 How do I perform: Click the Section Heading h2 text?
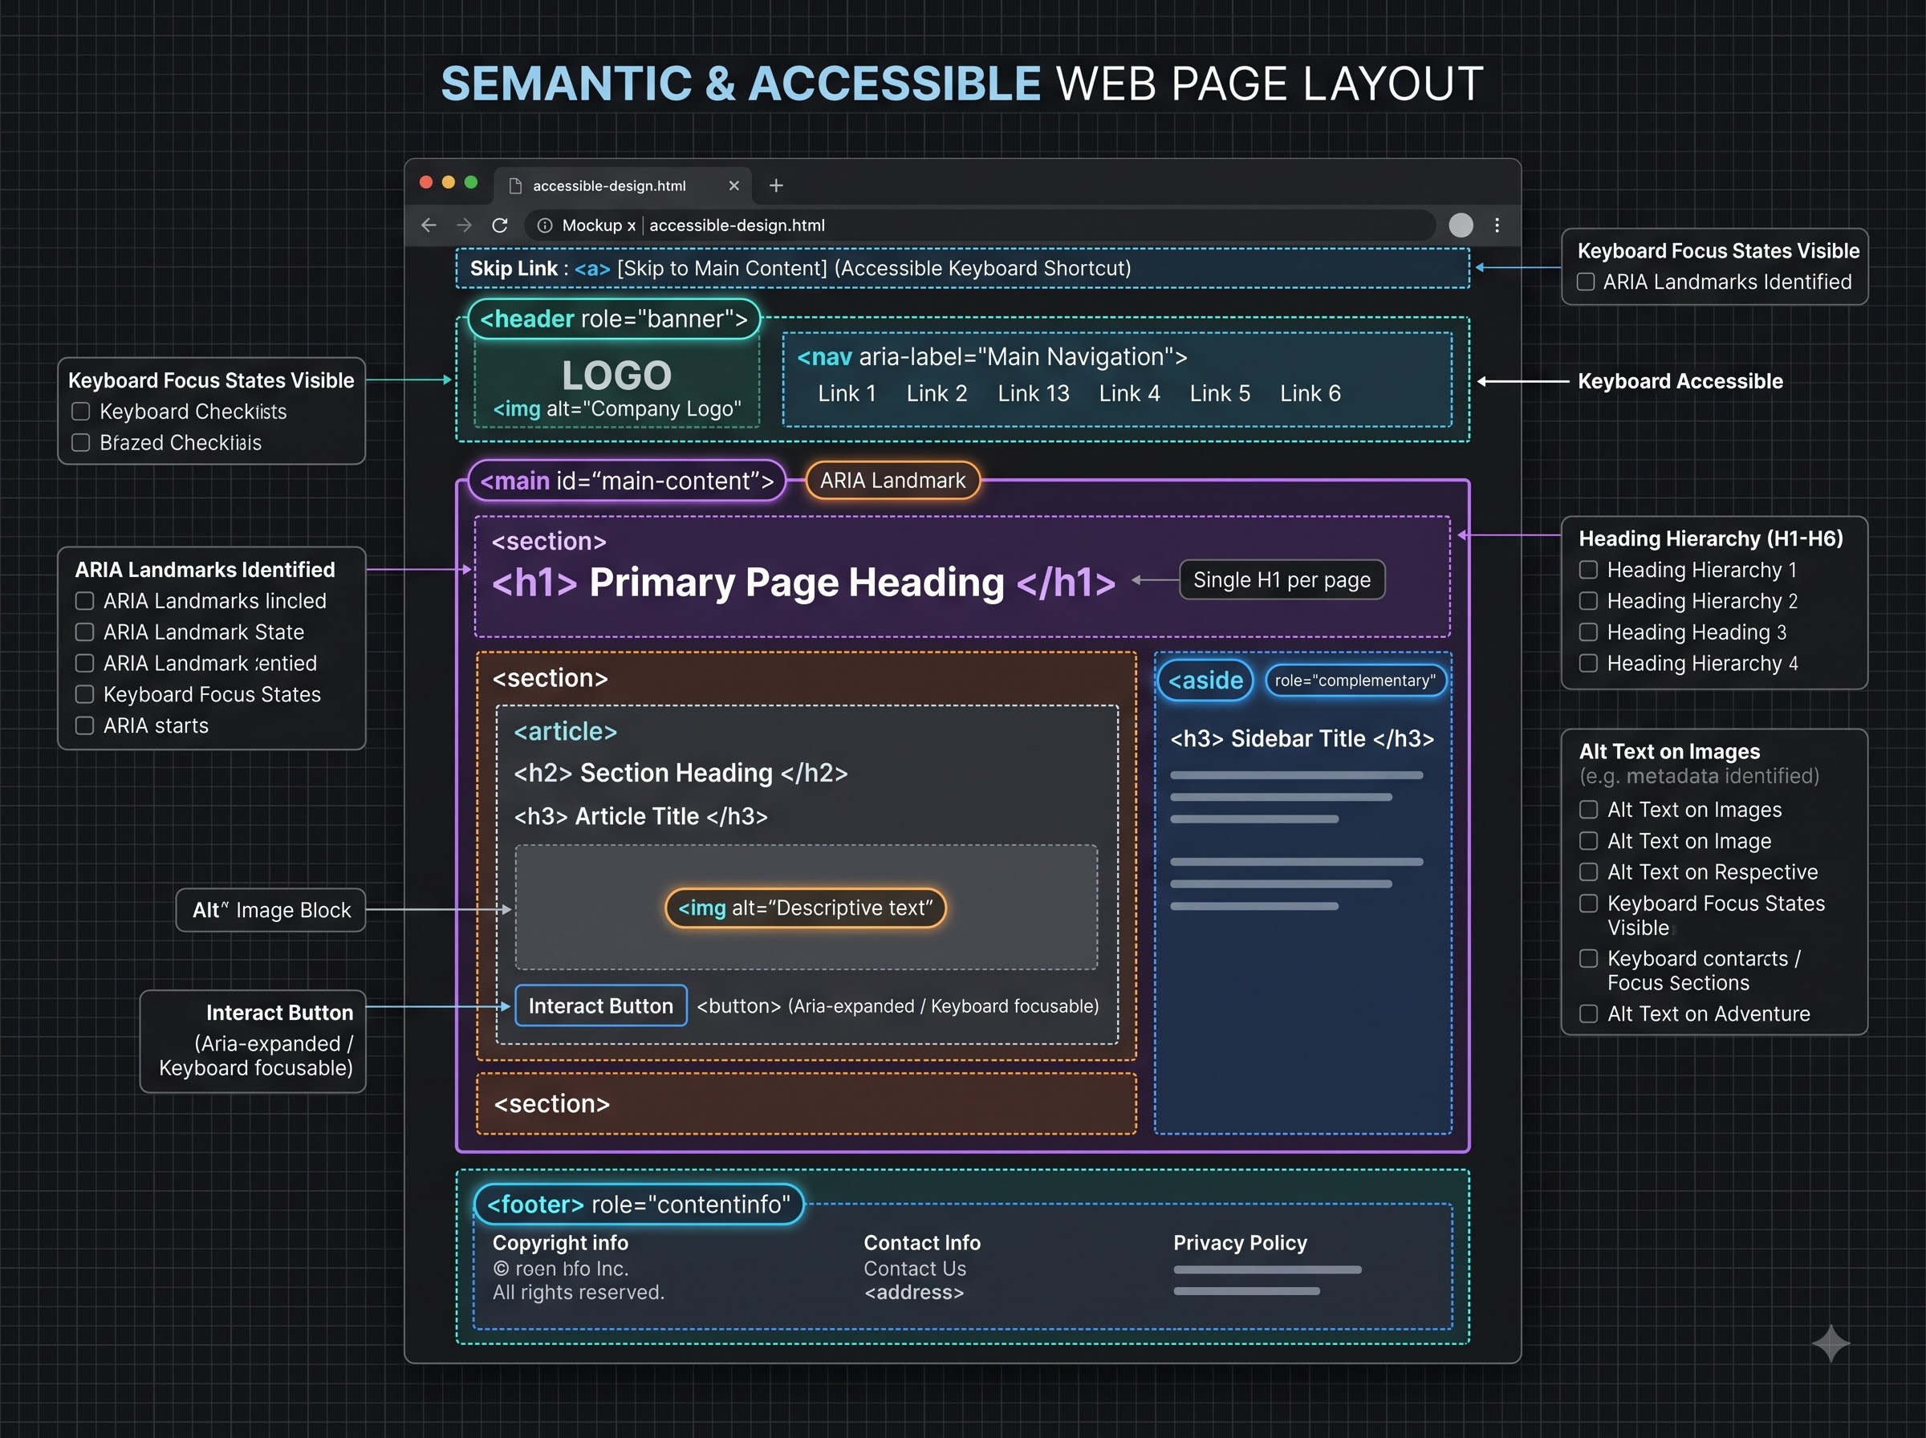677,773
